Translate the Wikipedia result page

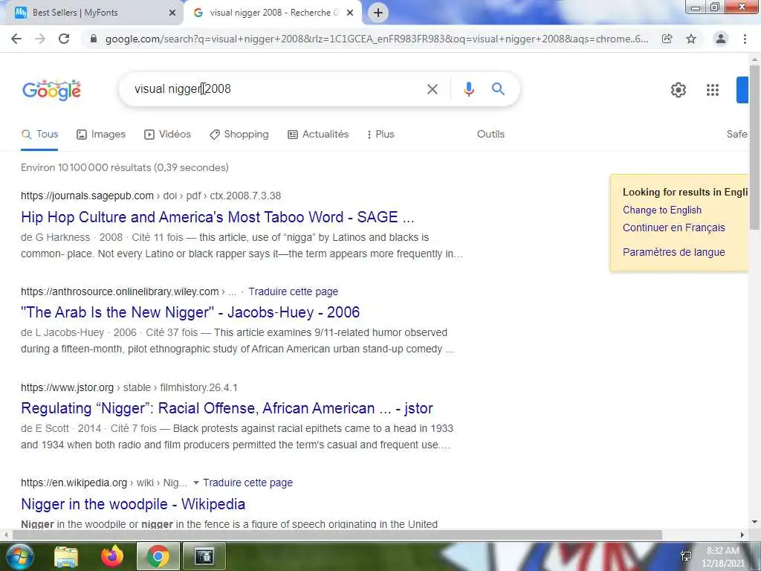coord(247,483)
